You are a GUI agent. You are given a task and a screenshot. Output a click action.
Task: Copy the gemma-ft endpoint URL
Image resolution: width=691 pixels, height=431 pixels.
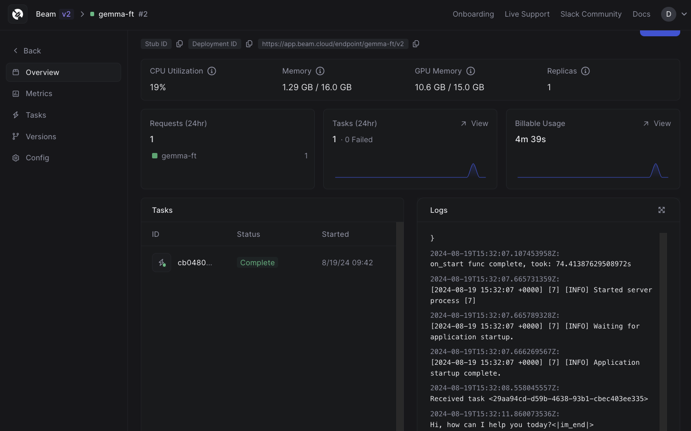(416, 44)
